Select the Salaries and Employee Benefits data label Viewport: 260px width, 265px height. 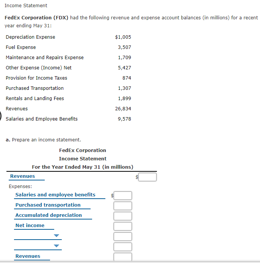pos(42,119)
